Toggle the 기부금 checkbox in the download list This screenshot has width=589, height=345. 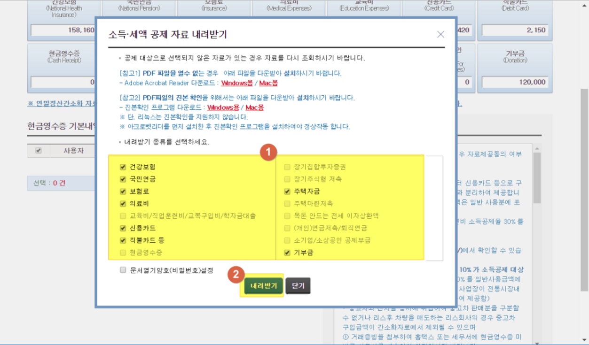[x=287, y=253]
